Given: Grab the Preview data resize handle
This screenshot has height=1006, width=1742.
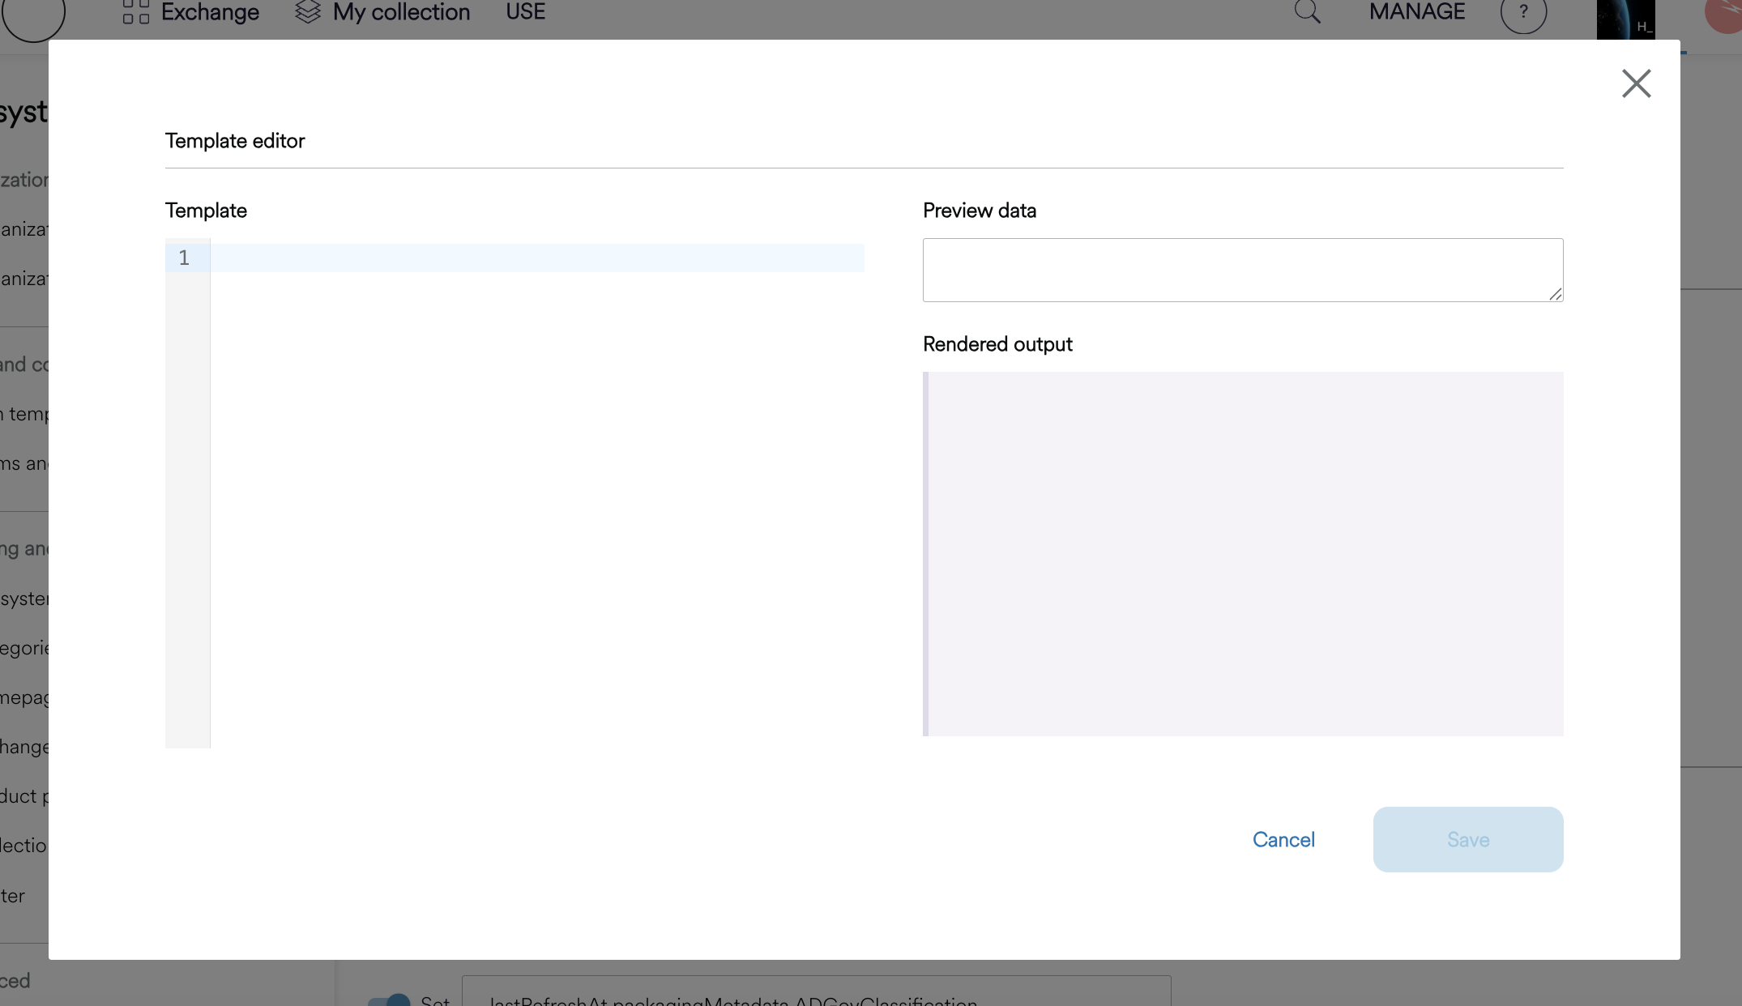Looking at the screenshot, I should pos(1555,294).
